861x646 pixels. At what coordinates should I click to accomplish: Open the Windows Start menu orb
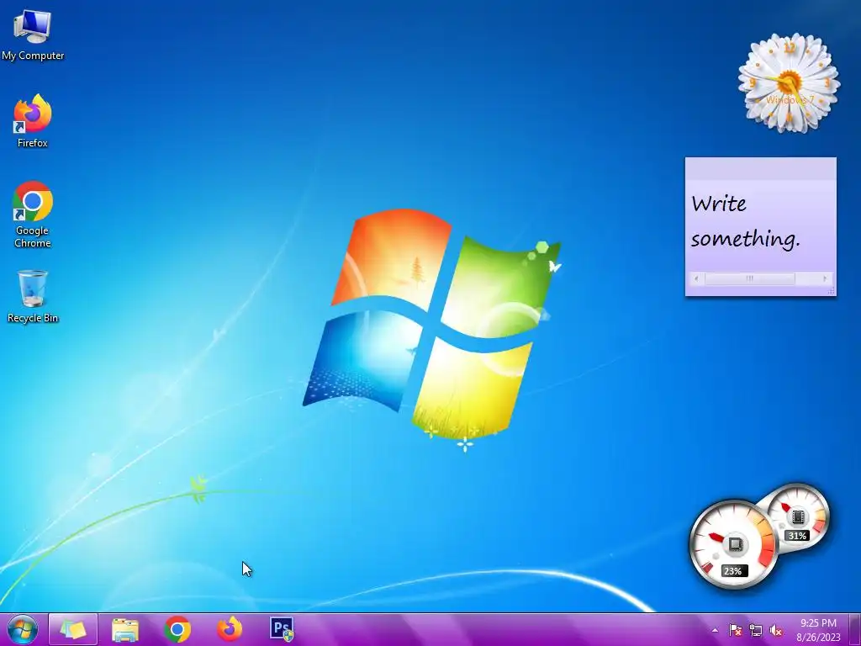tap(23, 629)
